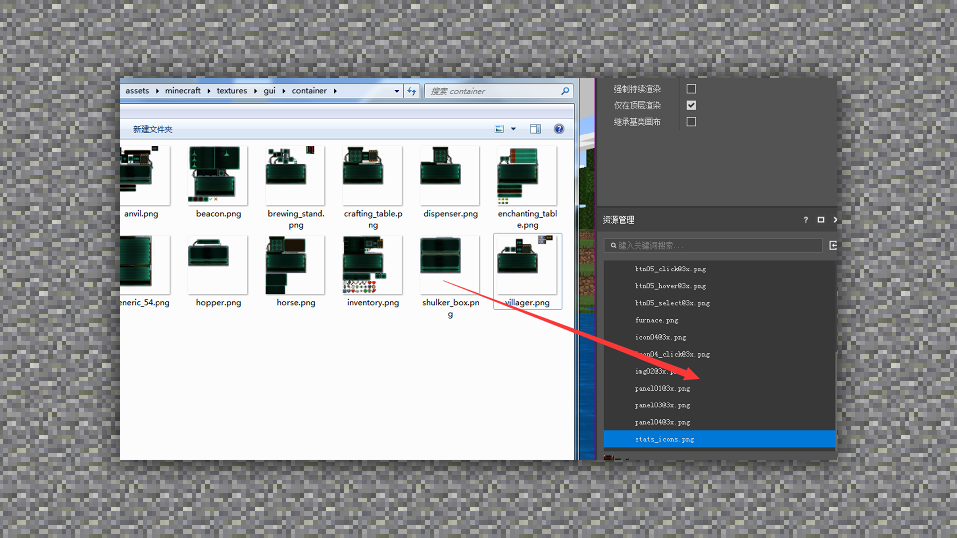
Task: Open the view options dropdown arrow
Action: 513,129
